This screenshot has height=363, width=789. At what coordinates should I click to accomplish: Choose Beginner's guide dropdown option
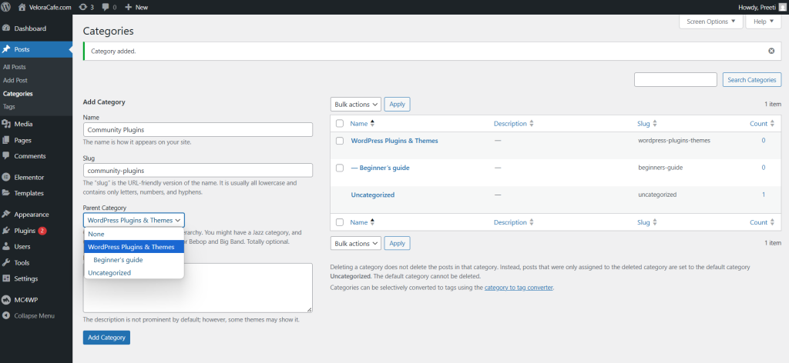[x=134, y=260]
